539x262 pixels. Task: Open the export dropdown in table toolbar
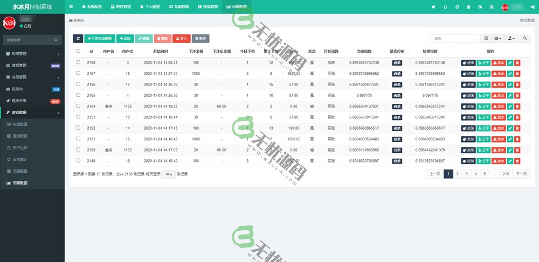point(512,39)
